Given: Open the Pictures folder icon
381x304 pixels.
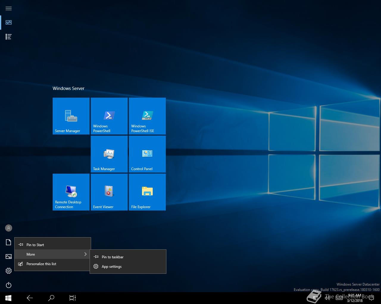Looking at the screenshot, I should tap(9, 256).
